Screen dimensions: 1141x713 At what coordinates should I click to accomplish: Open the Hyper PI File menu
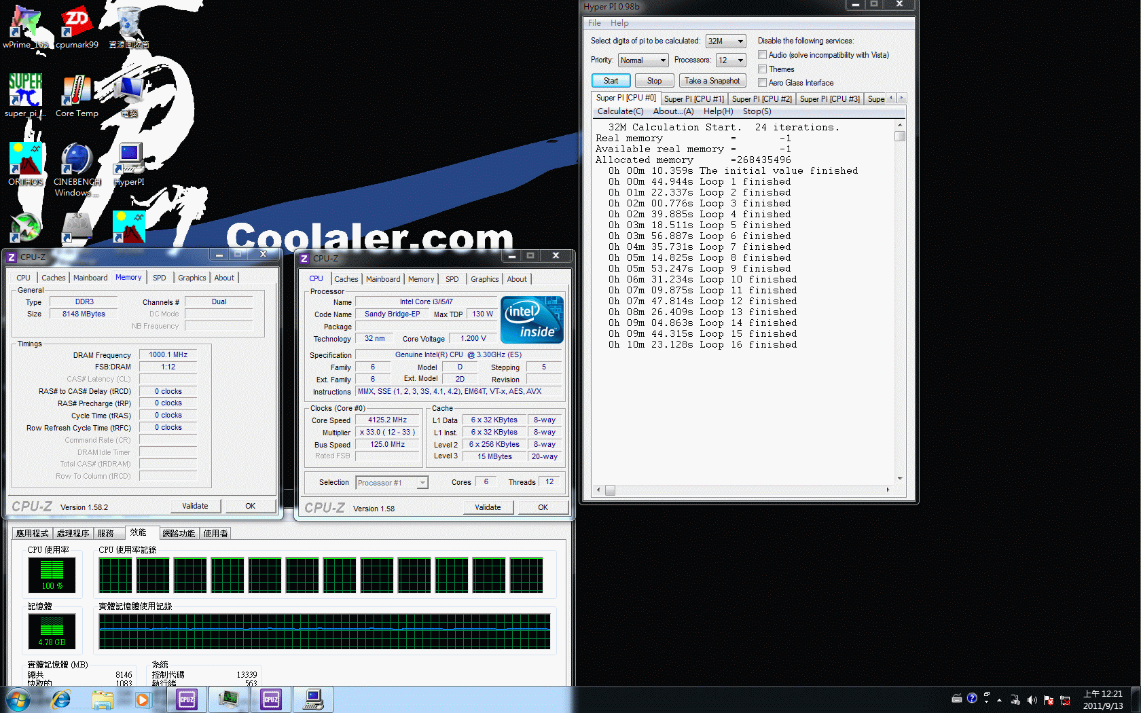click(x=594, y=23)
